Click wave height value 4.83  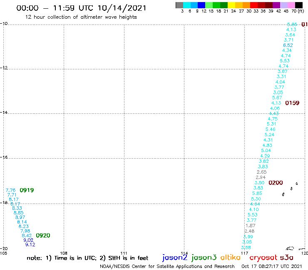point(267,145)
